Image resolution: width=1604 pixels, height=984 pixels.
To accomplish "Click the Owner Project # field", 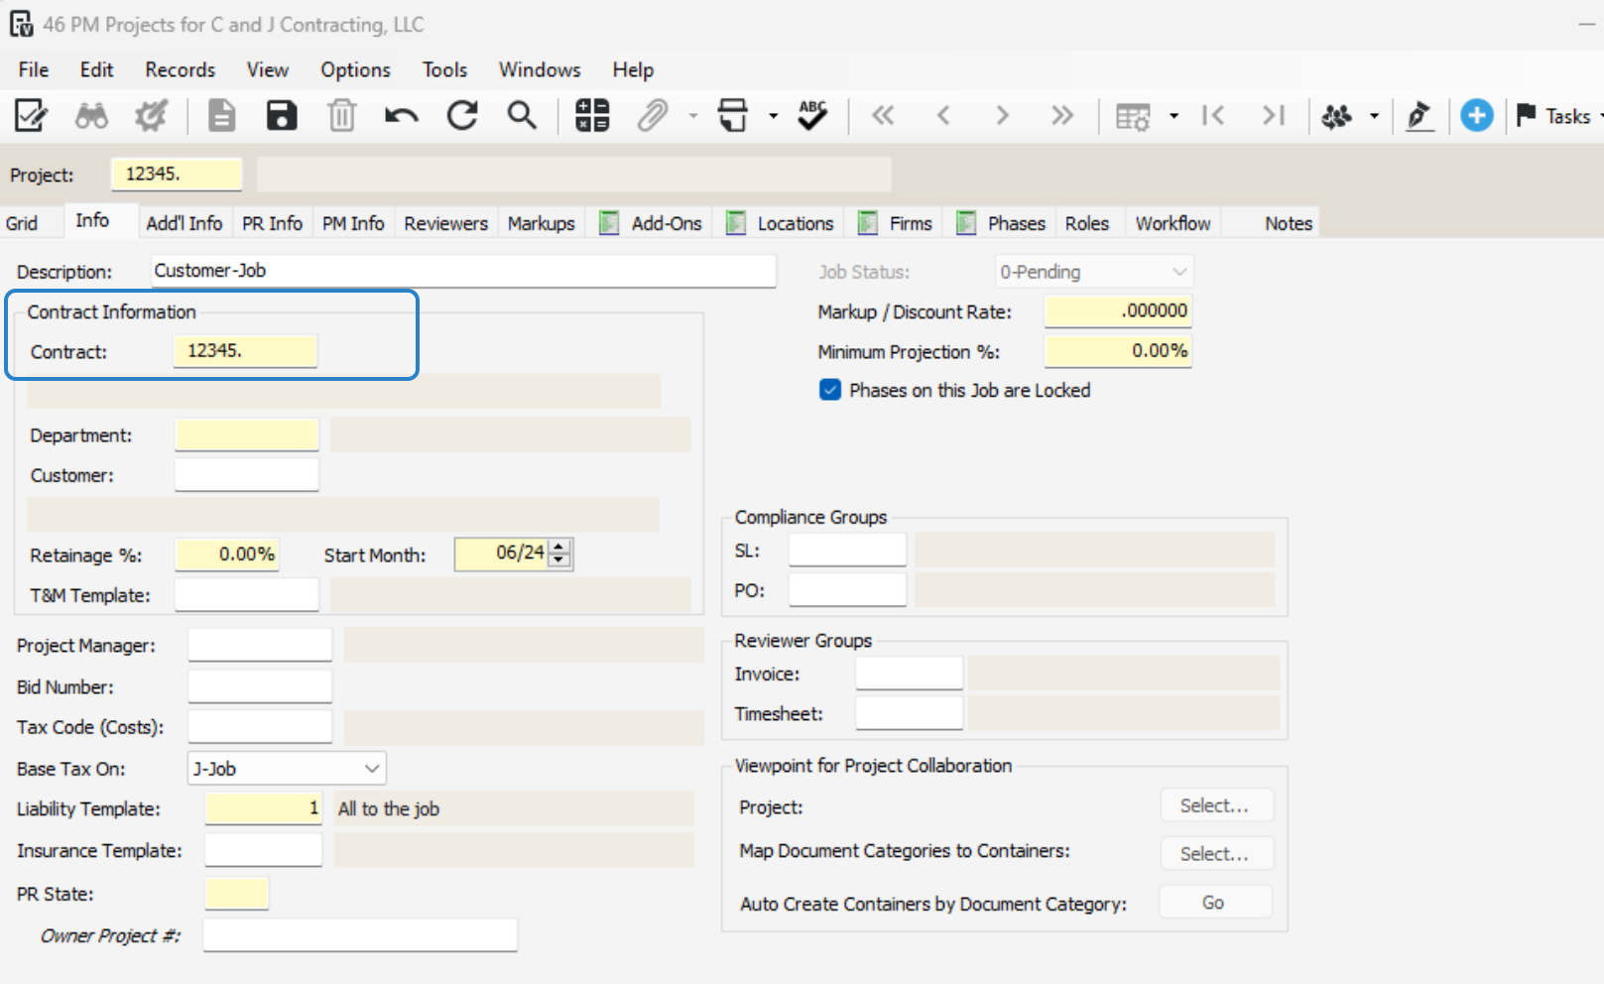I will pyautogui.click(x=360, y=934).
